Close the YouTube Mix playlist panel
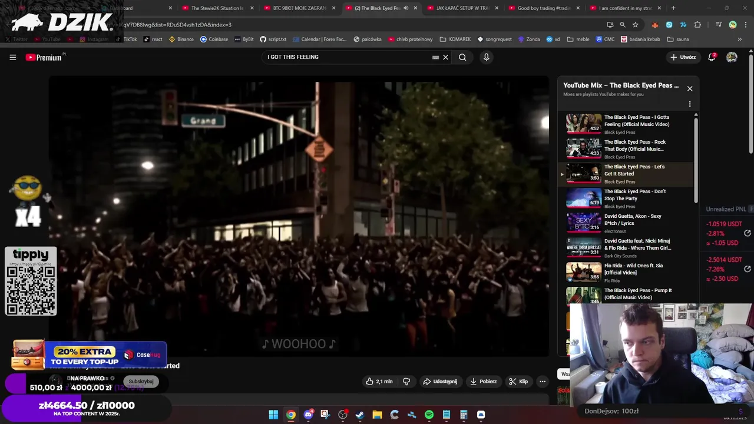 690,89
